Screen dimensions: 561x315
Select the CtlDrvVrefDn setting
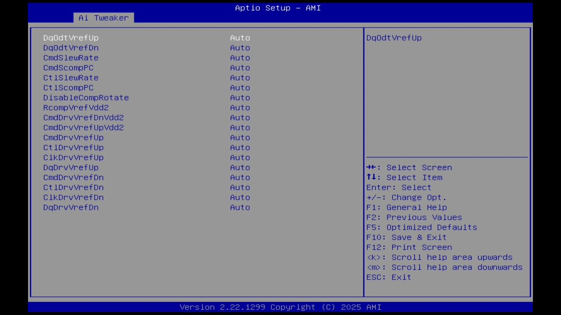[73, 187]
